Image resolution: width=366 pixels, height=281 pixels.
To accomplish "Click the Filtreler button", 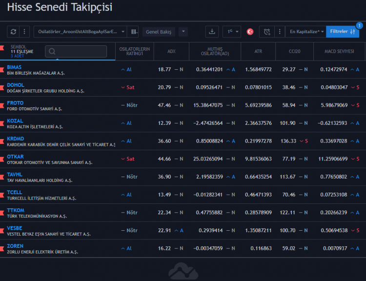I will 342,32.
